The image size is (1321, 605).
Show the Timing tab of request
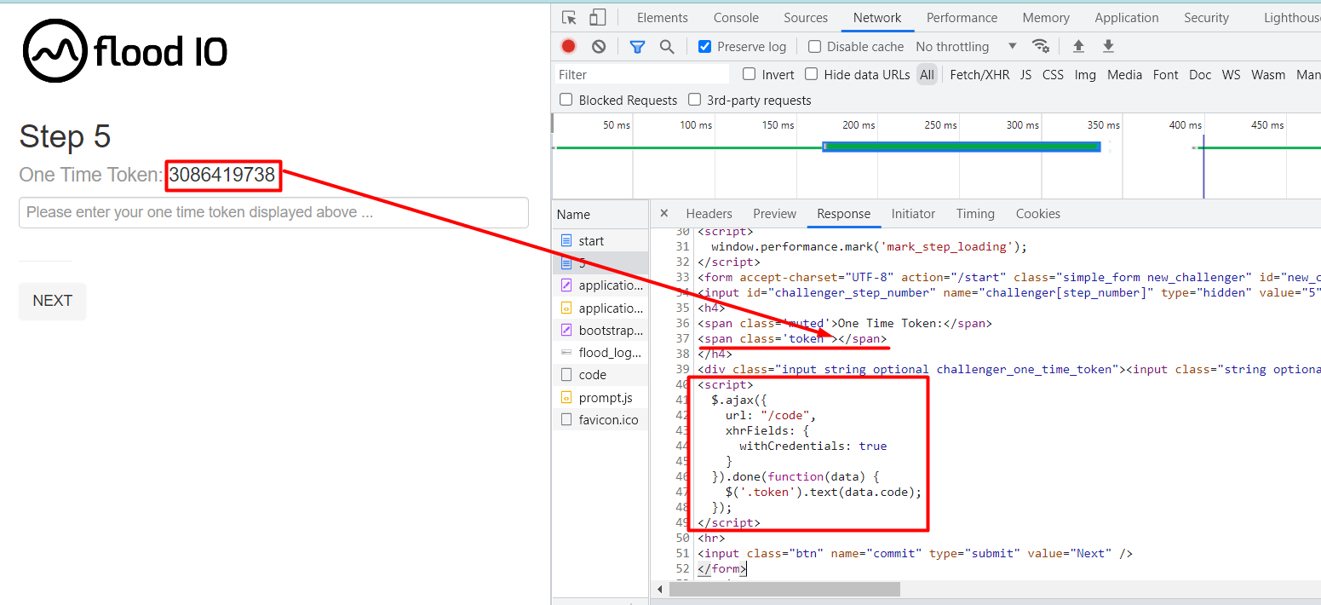click(x=974, y=214)
